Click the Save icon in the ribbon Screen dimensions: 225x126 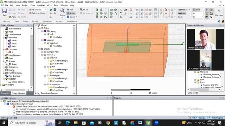[5, 11]
